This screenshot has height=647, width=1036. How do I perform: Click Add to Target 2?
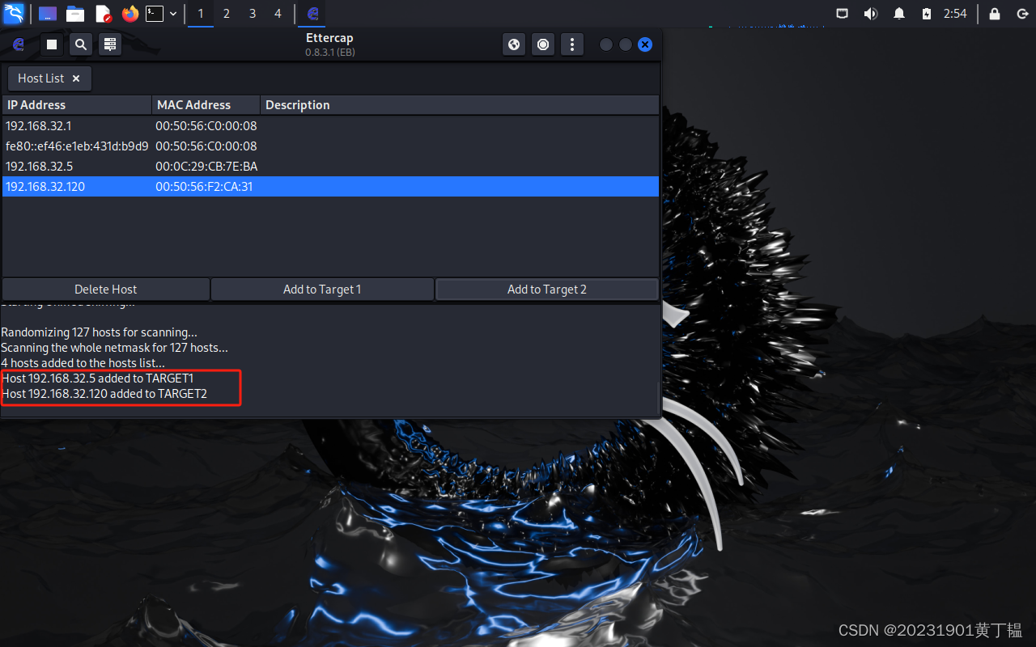point(547,290)
